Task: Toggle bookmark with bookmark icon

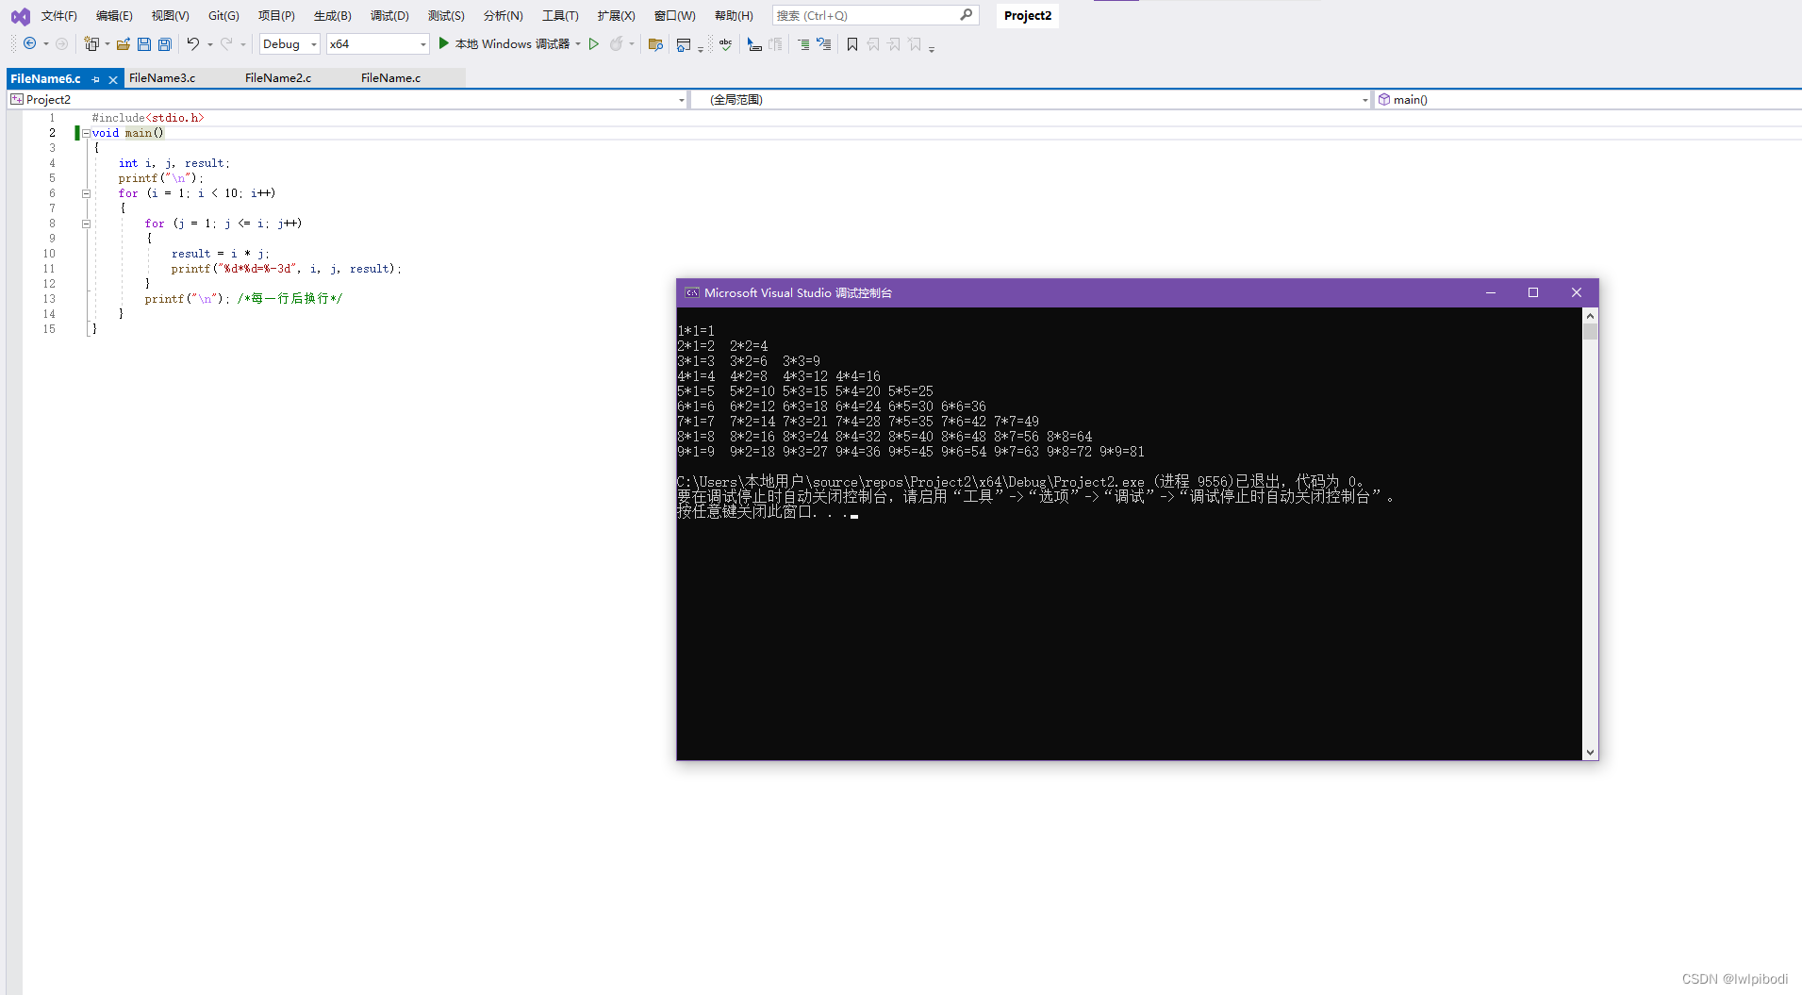Action: coord(852,44)
